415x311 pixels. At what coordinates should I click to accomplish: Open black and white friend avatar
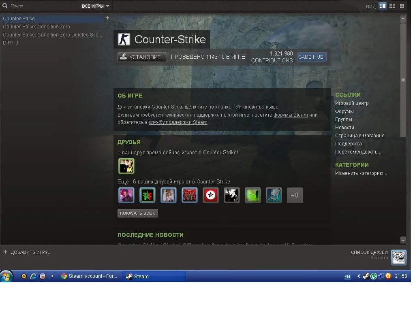pos(231,195)
